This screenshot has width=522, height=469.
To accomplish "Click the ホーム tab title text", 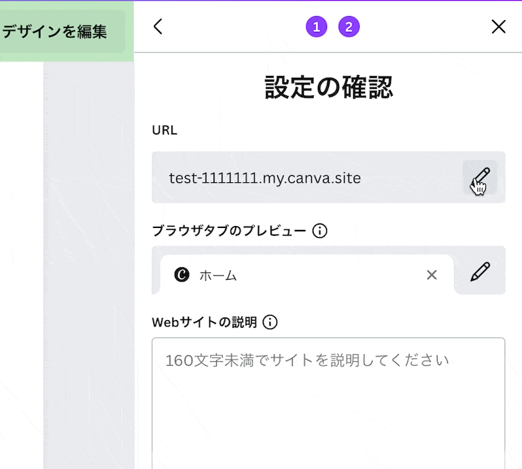I will pyautogui.click(x=218, y=276).
